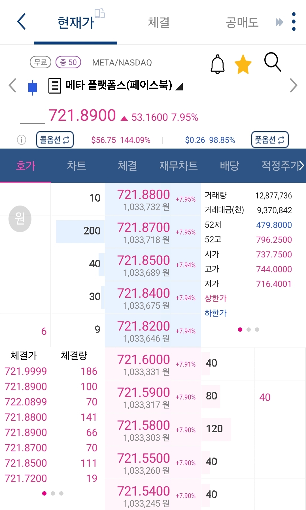Tap the info circle icon
Screen dimensions: 306x510
coord(22,140)
